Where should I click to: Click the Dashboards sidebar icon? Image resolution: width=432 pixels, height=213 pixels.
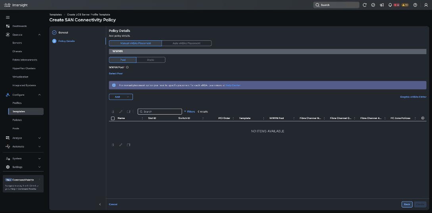click(x=8, y=26)
